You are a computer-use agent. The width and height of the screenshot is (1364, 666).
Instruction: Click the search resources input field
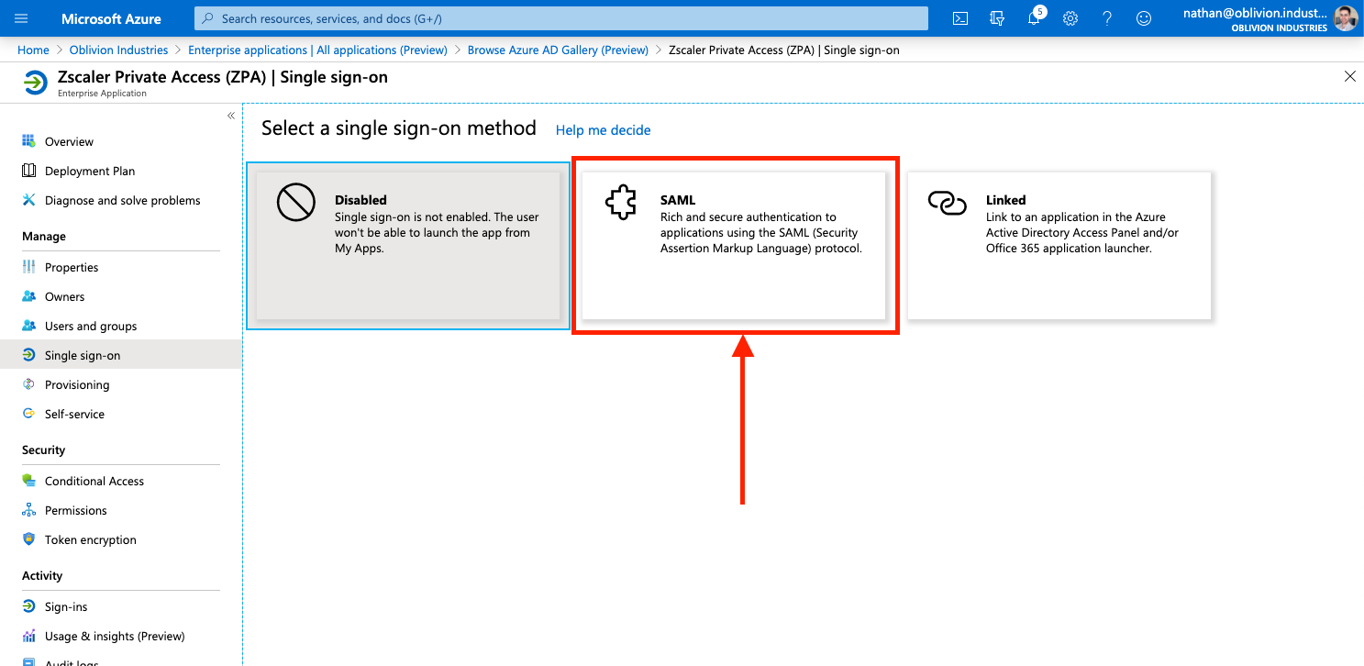click(x=561, y=18)
